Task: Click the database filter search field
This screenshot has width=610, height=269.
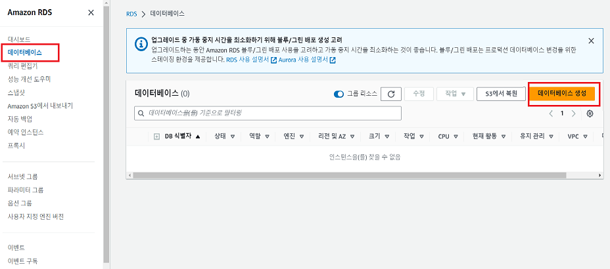Action: tap(268, 114)
